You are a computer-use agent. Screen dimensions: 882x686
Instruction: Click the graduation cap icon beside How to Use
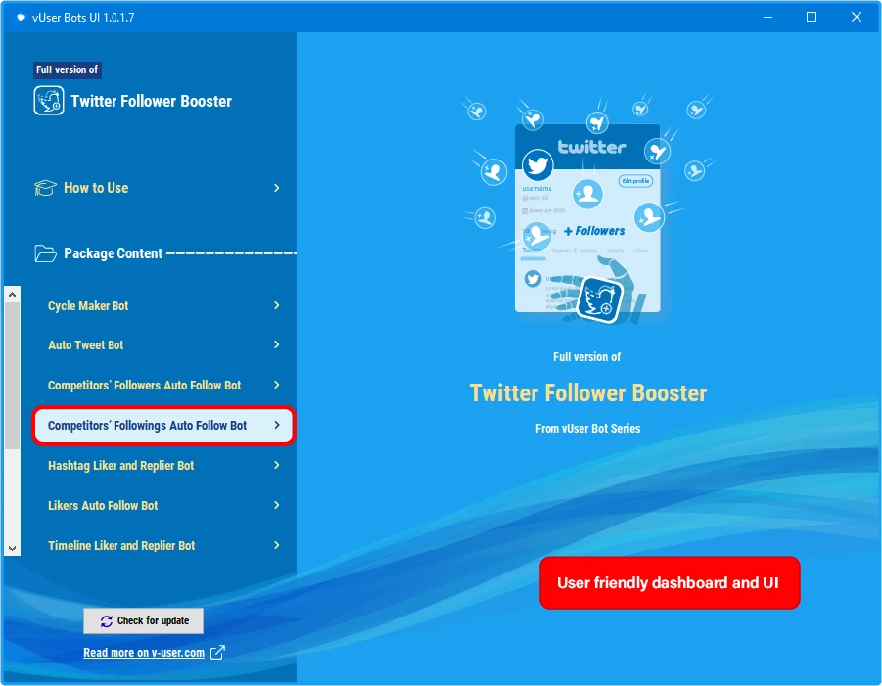pyautogui.click(x=45, y=188)
